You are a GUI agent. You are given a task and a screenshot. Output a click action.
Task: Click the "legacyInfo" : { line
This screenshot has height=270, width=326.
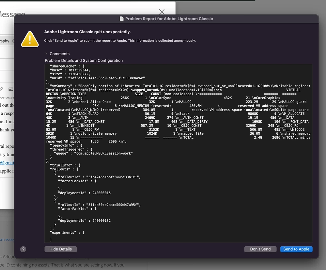click(66, 145)
